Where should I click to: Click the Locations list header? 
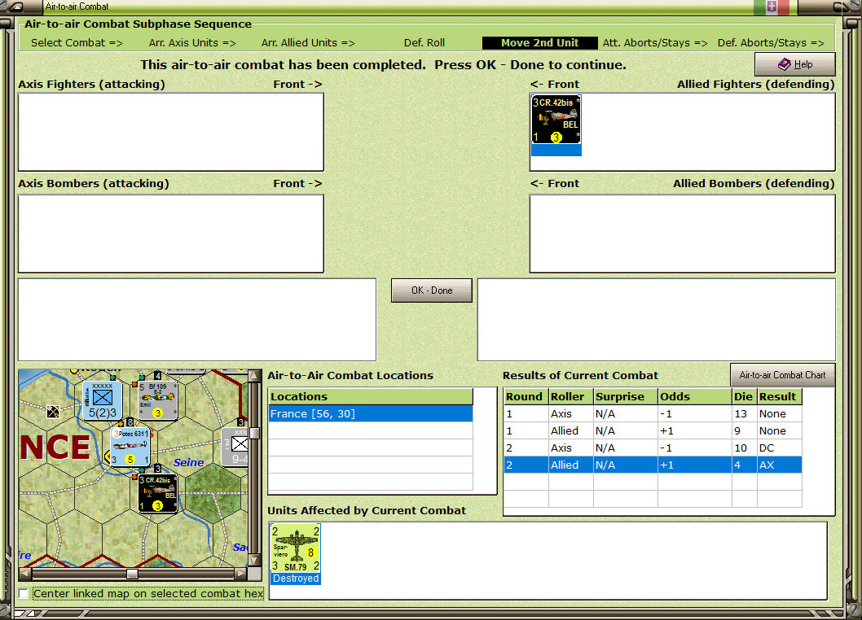(x=371, y=396)
